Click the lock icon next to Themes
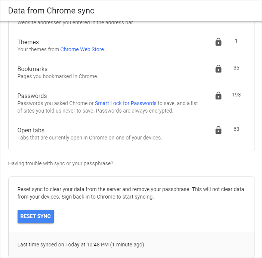Image resolution: width=262 pixels, height=258 pixels. point(219,42)
